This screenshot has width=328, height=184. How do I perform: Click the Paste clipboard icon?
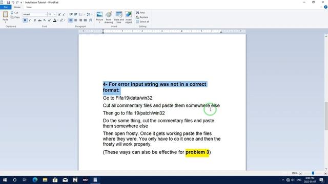coord(6,14)
